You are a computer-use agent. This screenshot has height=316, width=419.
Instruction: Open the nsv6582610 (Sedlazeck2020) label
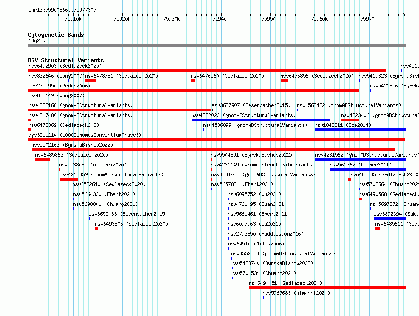[109, 184]
